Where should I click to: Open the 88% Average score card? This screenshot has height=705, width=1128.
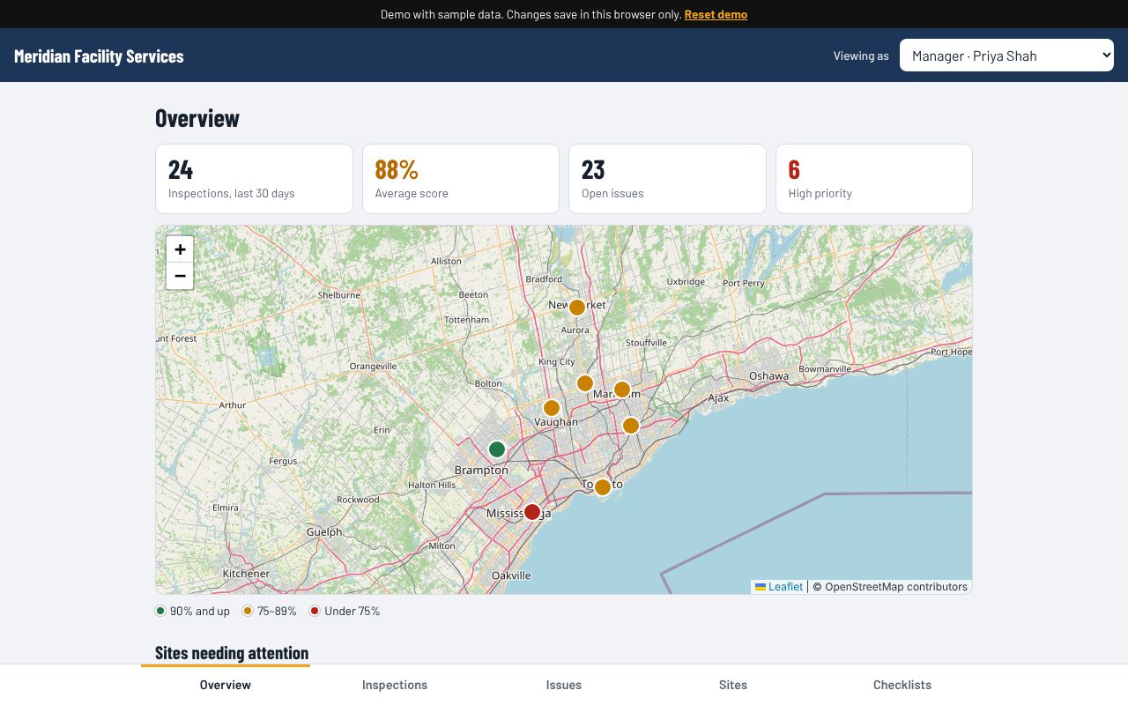tap(461, 179)
